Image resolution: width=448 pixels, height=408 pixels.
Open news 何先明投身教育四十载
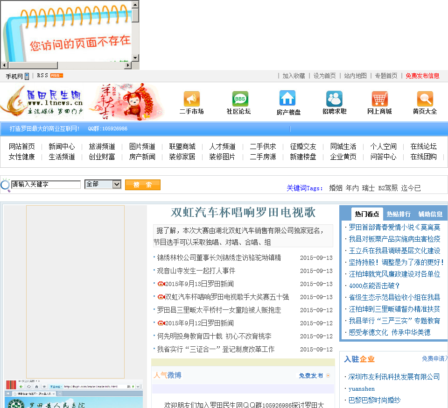pyautogui.click(x=214, y=336)
